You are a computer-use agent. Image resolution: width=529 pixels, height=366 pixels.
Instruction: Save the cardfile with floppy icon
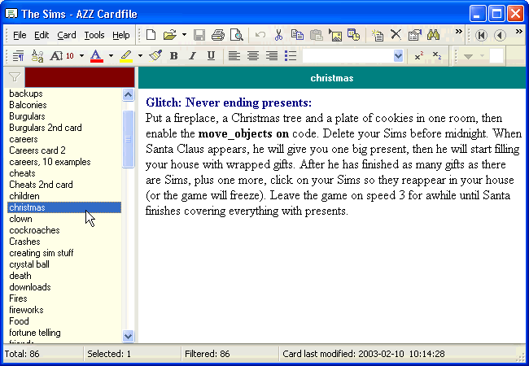pyautogui.click(x=199, y=35)
